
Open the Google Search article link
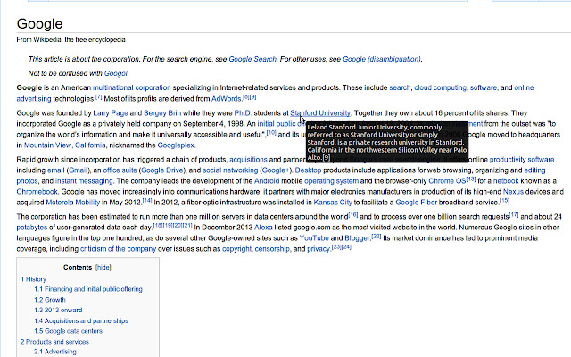252,59
